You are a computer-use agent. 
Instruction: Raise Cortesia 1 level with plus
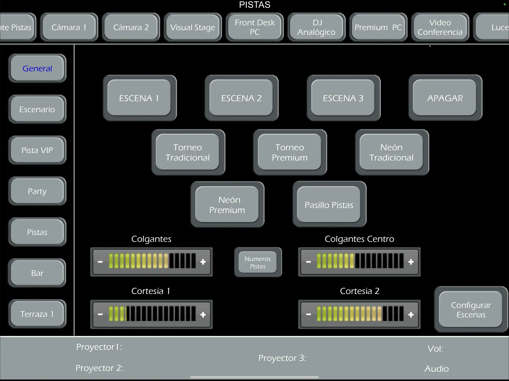pos(203,315)
